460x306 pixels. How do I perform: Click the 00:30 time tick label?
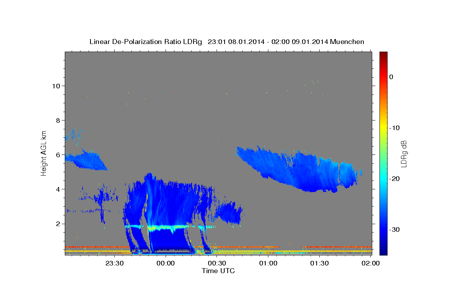(x=217, y=263)
